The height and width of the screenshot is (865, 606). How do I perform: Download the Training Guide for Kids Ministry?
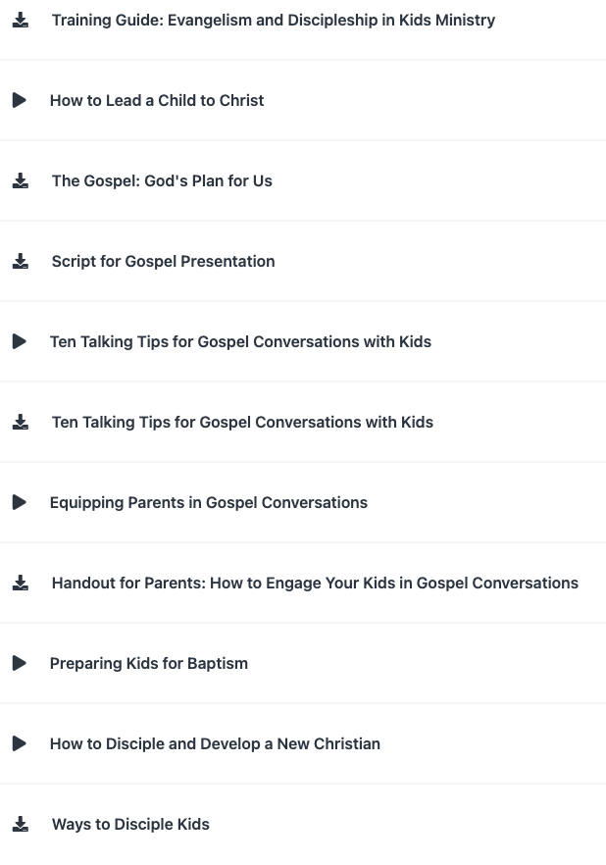21,19
